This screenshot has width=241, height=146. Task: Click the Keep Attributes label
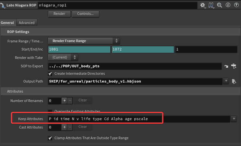click(30, 119)
